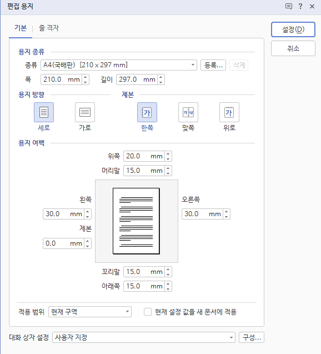
Task: Decrease the 아래쪽 bottom margin
Action: click(x=168, y=289)
